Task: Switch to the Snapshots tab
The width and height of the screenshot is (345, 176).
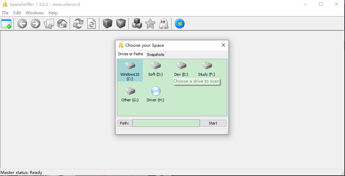Action: click(x=155, y=55)
